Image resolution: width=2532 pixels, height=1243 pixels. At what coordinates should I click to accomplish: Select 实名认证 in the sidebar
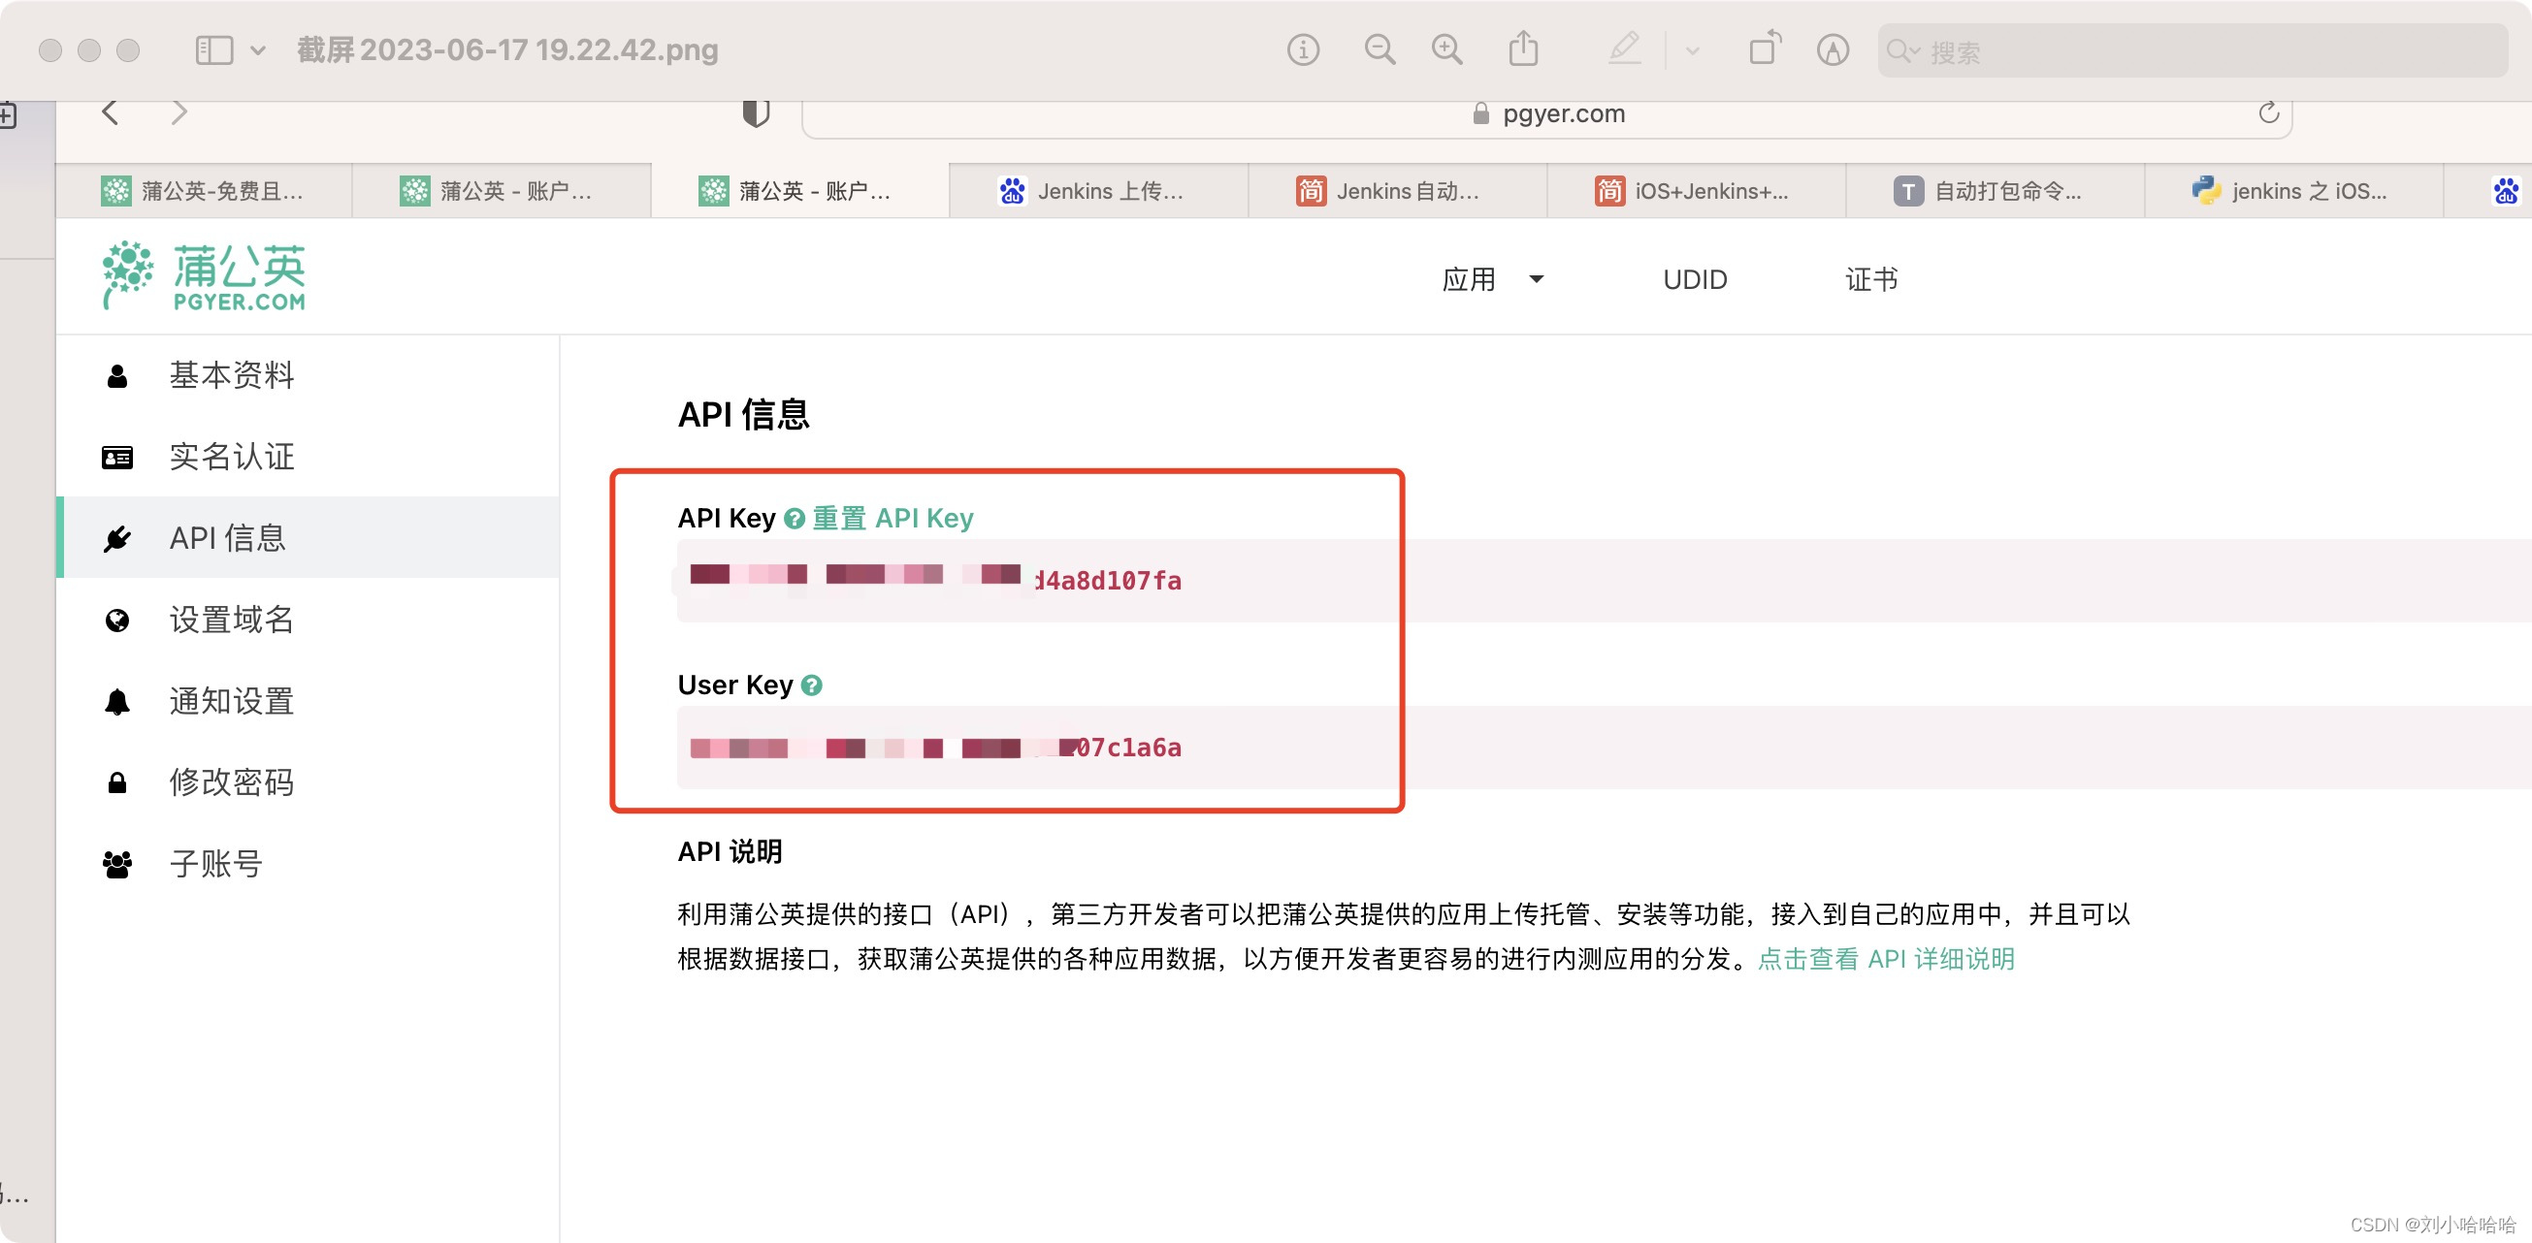tap(308, 456)
